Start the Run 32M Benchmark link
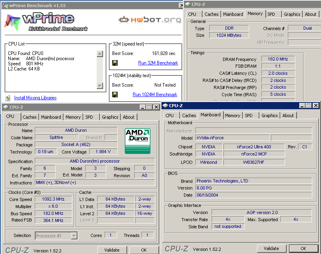 point(158,63)
